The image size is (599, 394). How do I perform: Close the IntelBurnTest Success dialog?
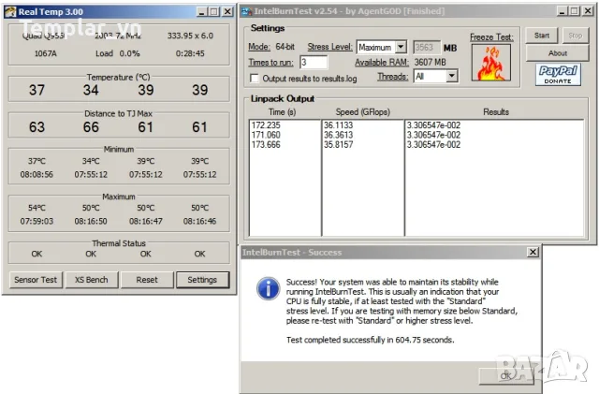pyautogui.click(x=533, y=253)
